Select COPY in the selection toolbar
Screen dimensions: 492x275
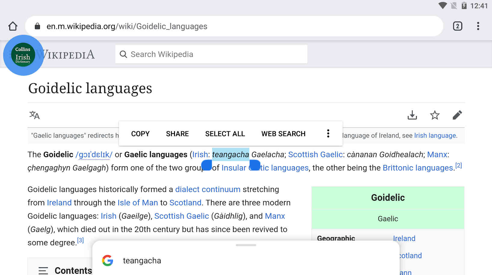(x=140, y=134)
